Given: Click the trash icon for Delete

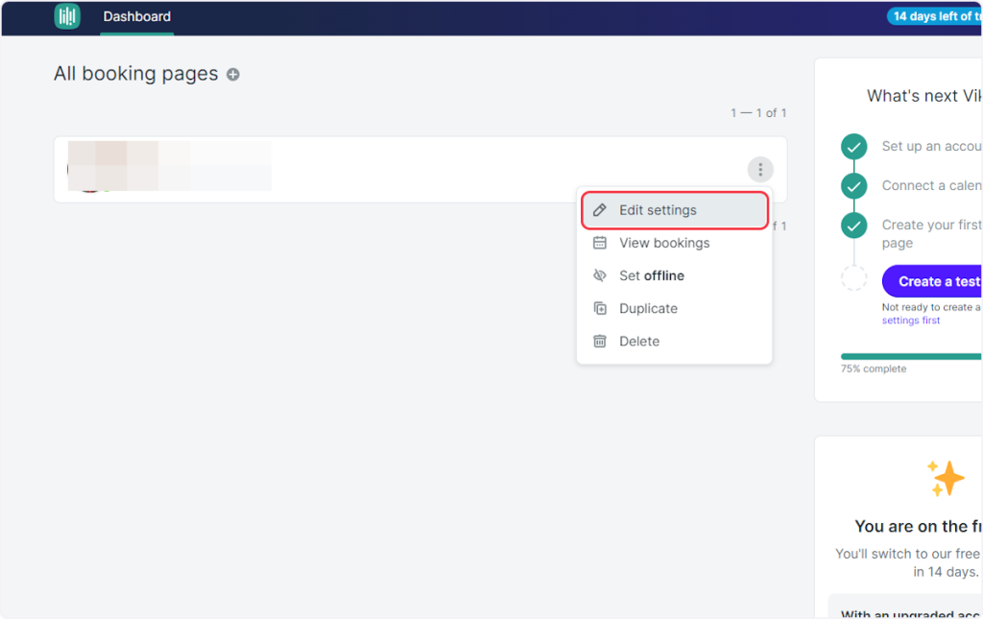Looking at the screenshot, I should coord(600,341).
